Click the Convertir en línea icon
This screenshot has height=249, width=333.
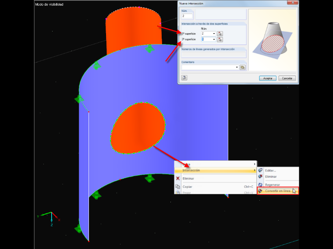coord(260,191)
